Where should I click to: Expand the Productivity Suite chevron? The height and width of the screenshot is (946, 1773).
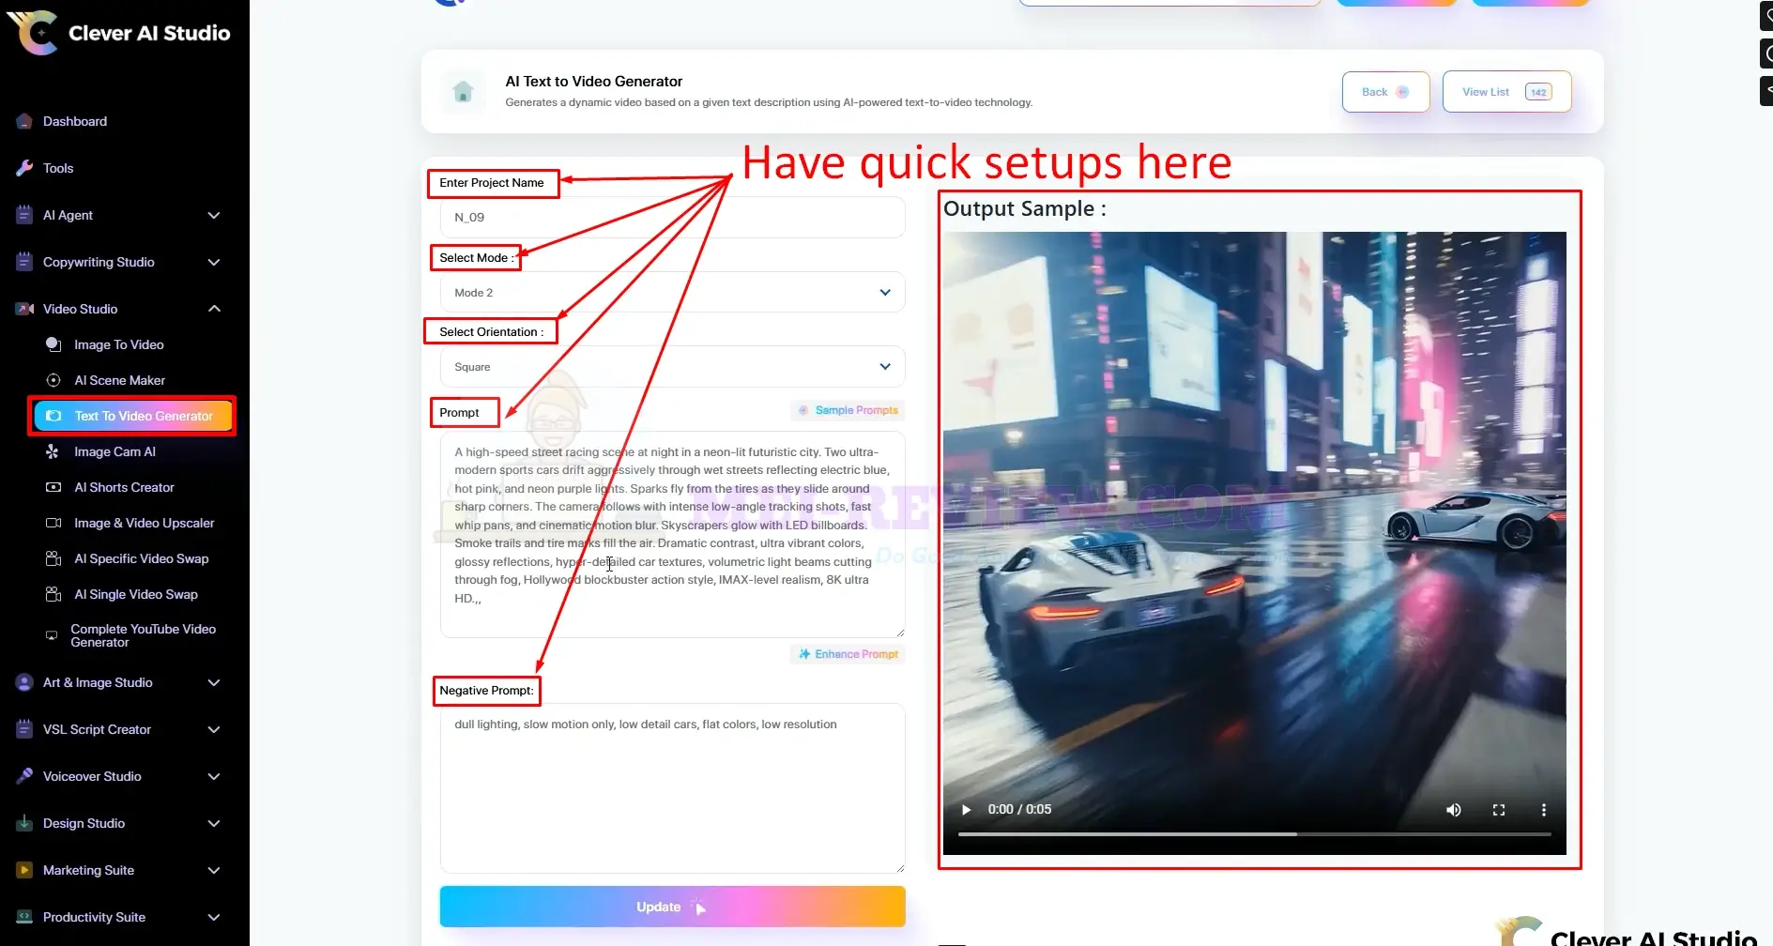pos(214,917)
